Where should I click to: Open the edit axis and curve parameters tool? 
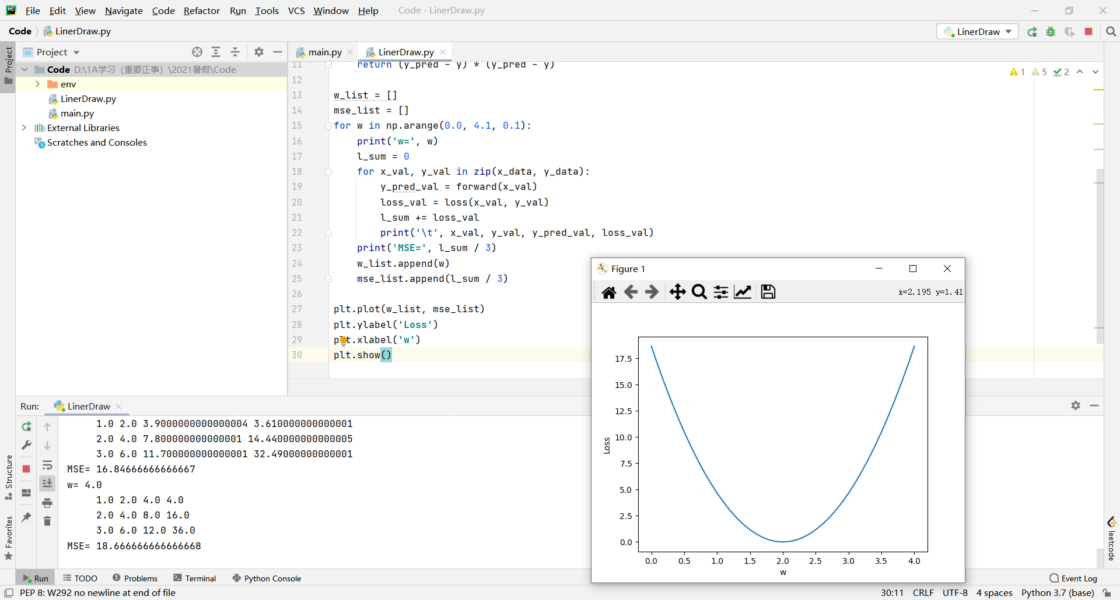[743, 292]
